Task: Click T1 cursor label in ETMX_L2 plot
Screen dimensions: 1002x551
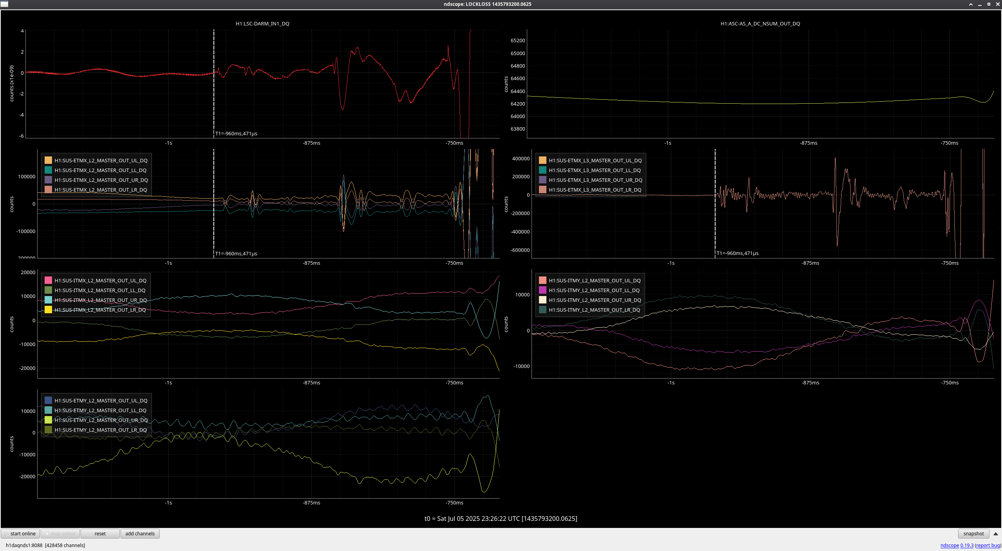Action: pos(236,253)
